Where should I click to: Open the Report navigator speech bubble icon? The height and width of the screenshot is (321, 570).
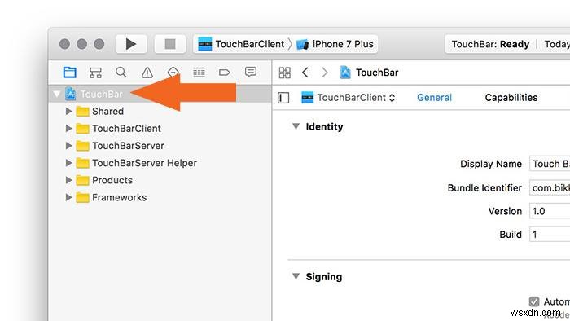pos(251,72)
